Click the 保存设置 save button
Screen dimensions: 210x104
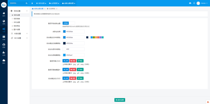tap(120, 100)
